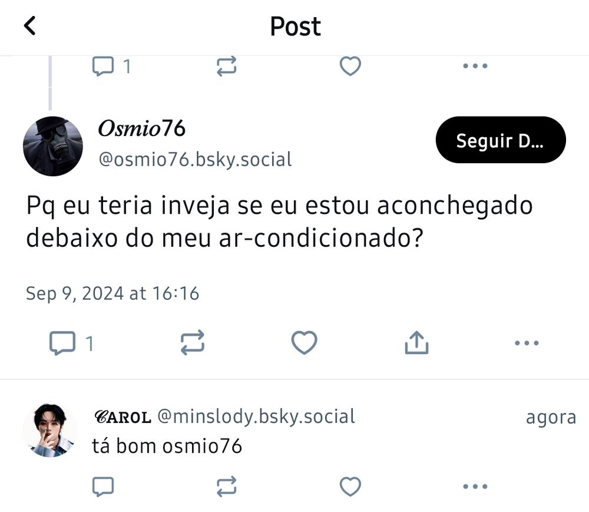Reply to Carol's comment
Screen dimensions: 589x512
click(103, 487)
